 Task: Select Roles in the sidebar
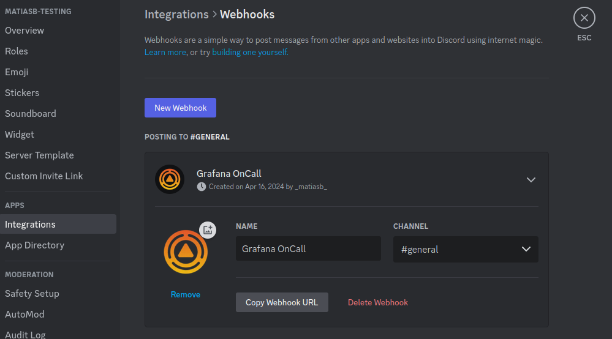coord(17,51)
